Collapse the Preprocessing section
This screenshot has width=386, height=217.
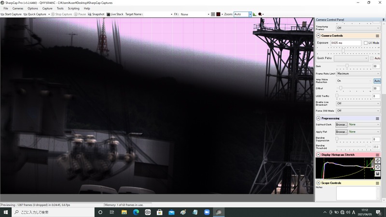pos(318,118)
